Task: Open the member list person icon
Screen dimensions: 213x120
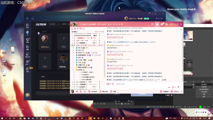Action: click(x=72, y=29)
